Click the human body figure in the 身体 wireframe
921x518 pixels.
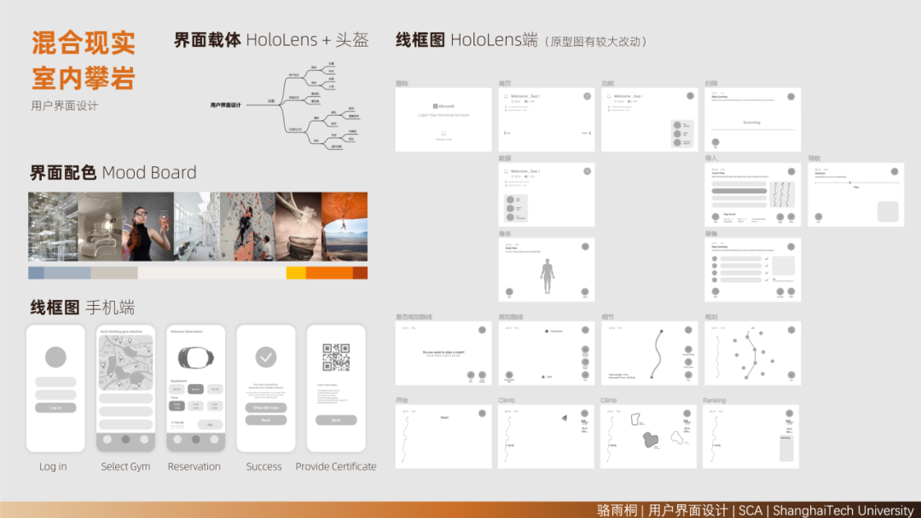(x=547, y=276)
